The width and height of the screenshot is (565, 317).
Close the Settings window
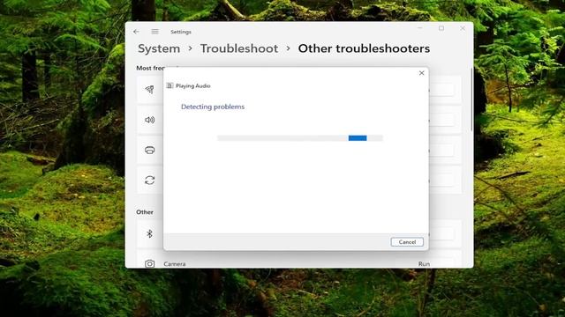463,28
